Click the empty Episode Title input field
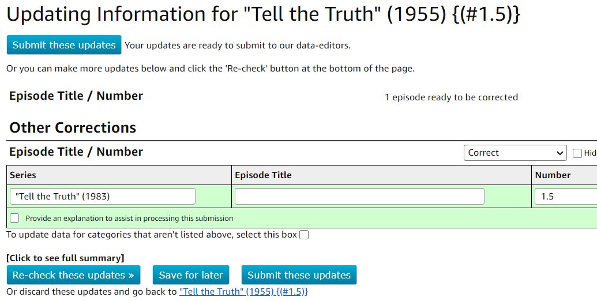 359,197
